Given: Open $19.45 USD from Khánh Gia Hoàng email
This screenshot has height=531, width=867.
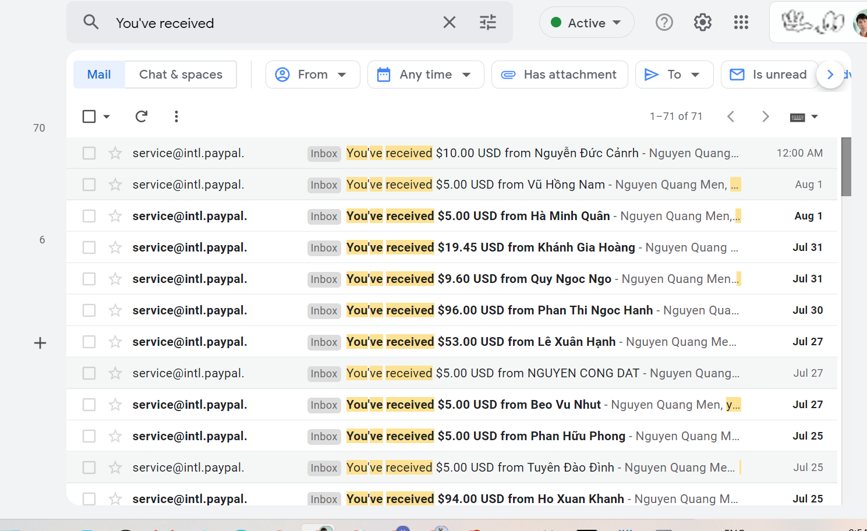Looking at the screenshot, I should point(451,247).
